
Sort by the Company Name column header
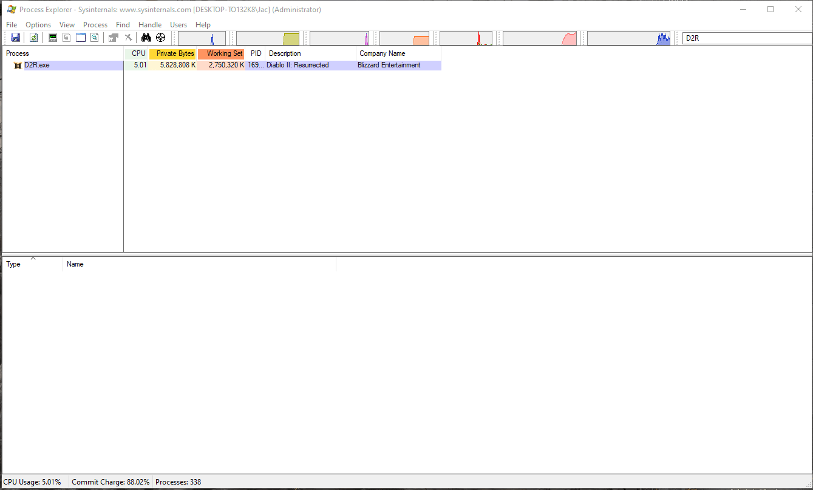(x=399, y=53)
